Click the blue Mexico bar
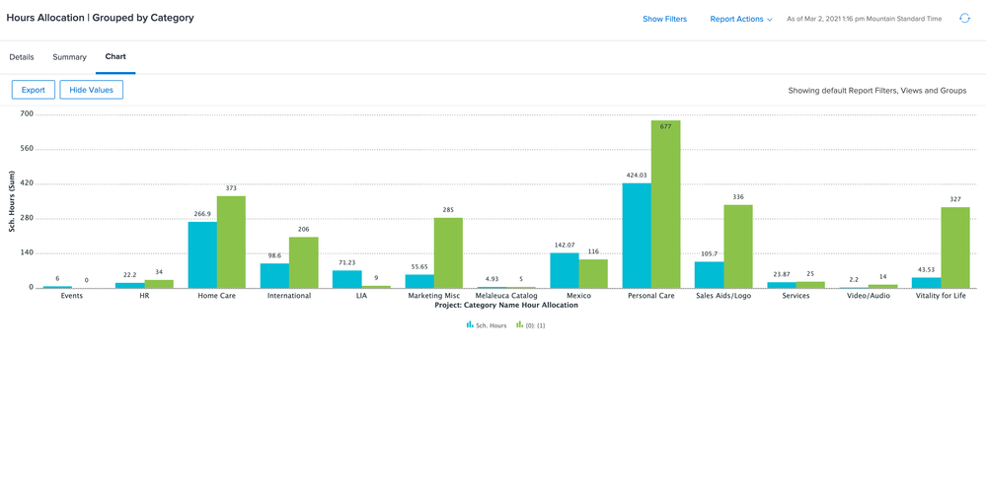This screenshot has width=986, height=500. coord(565,270)
